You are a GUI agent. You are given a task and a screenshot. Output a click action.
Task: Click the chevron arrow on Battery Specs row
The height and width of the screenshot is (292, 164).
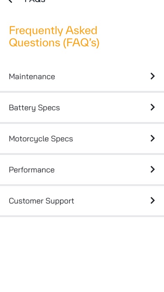click(152, 107)
